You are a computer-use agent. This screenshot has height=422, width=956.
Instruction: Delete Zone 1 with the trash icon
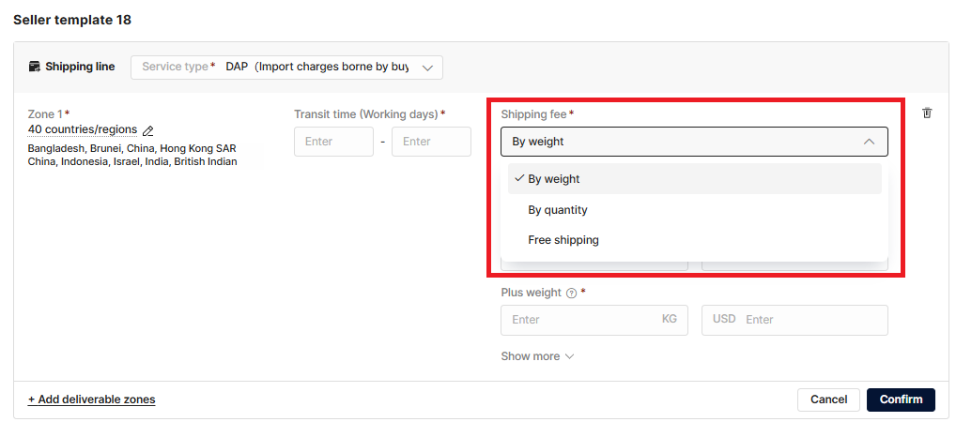[x=927, y=113]
